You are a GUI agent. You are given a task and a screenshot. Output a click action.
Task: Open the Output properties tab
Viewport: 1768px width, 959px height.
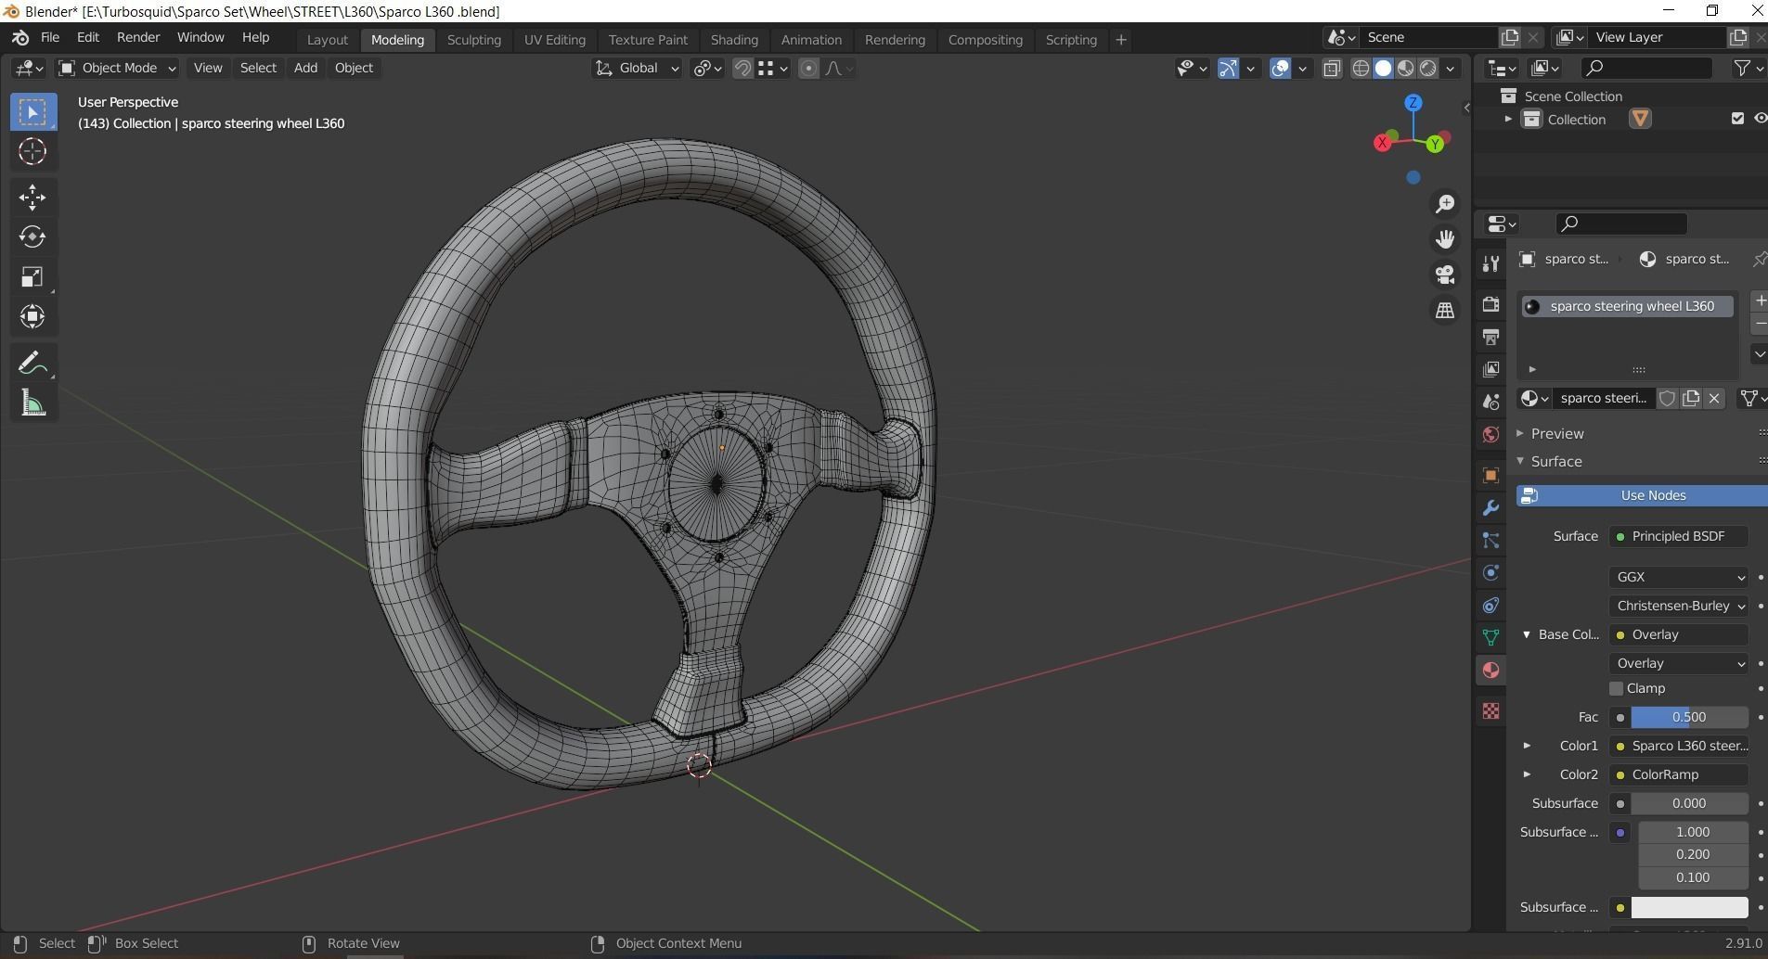[1491, 337]
